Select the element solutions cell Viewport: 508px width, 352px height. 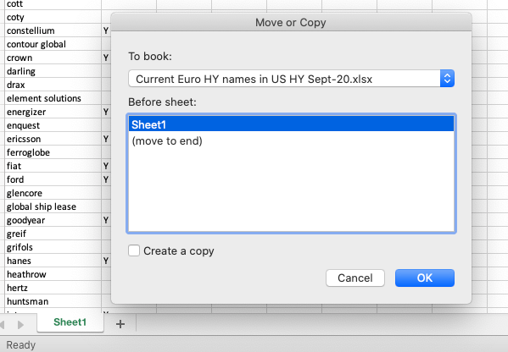(53, 98)
